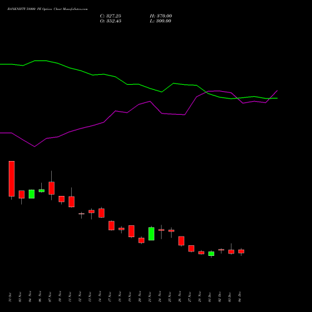Click the green candle for 01 Dec
This screenshot has height=312, width=312.
pos(212,254)
